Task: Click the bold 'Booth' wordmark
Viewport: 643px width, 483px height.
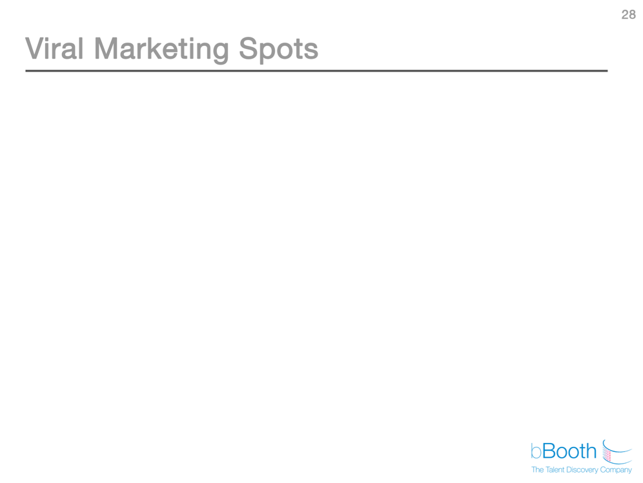Action: tap(569, 451)
